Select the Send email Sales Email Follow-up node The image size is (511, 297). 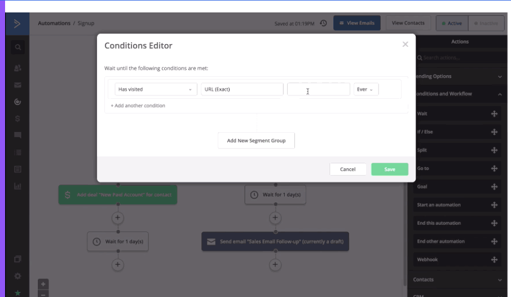click(275, 242)
